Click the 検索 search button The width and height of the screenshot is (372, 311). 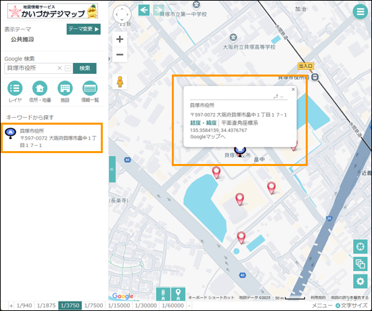(x=85, y=68)
